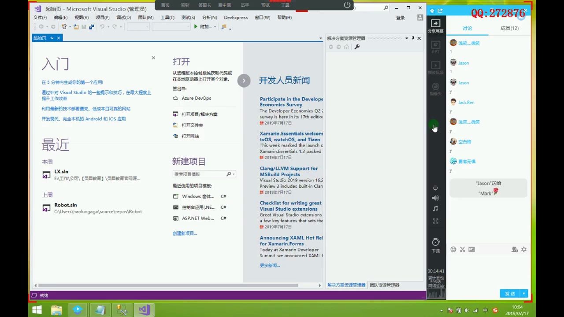Click the 下课 end-class button

(435, 245)
